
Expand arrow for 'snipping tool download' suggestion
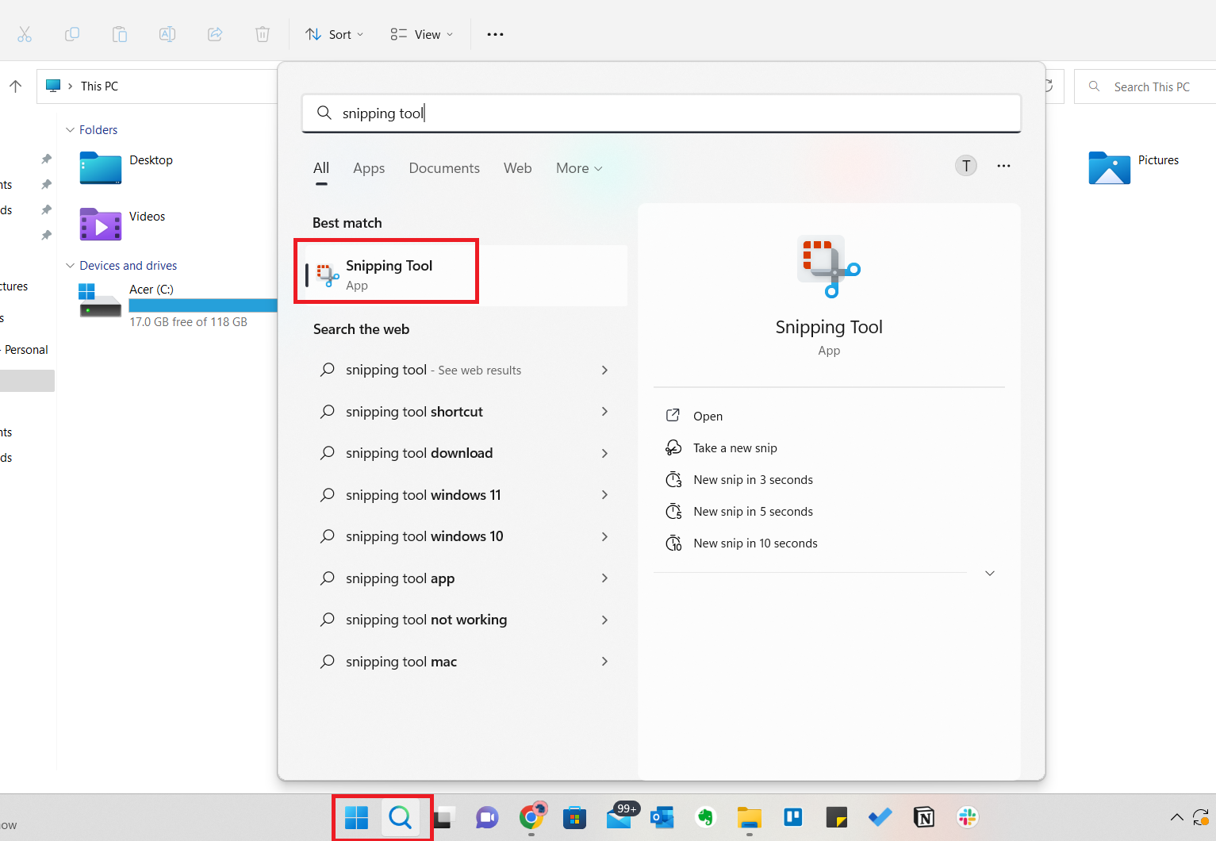pos(604,454)
